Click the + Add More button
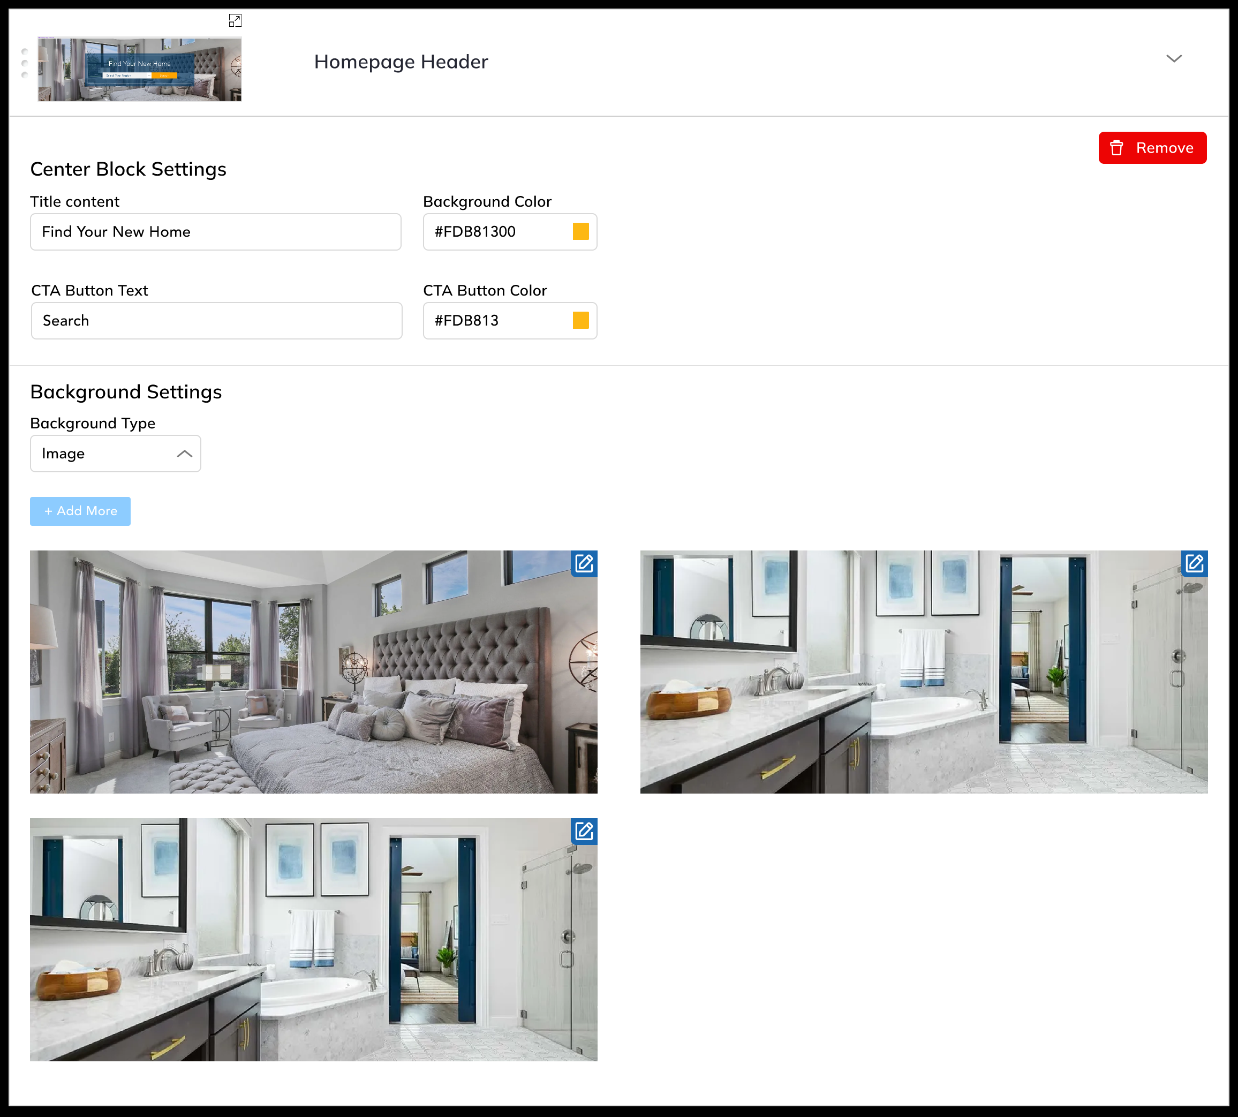Viewport: 1238px width, 1117px height. [x=80, y=511]
